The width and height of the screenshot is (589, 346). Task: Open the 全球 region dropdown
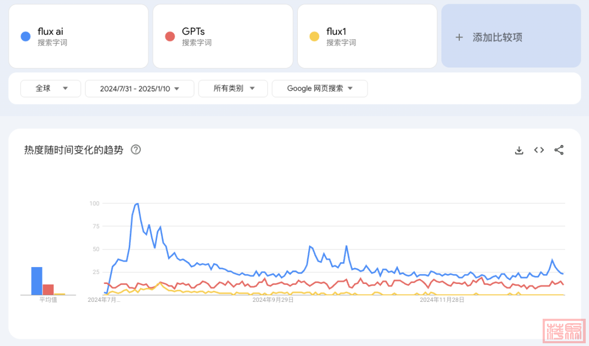(x=51, y=88)
